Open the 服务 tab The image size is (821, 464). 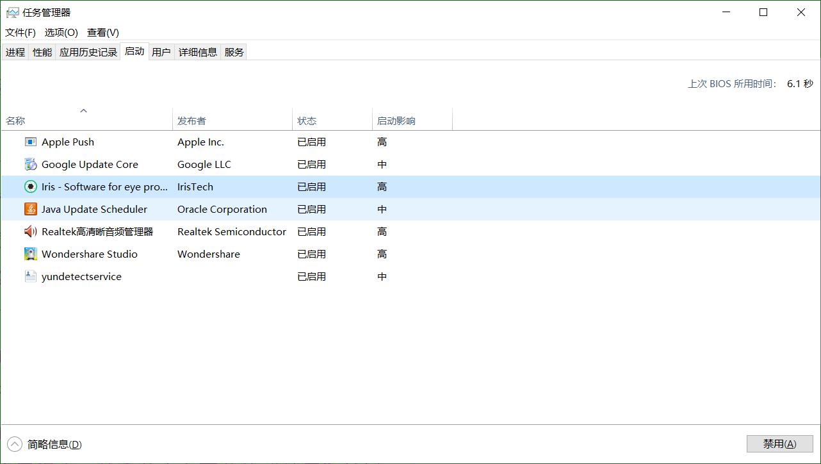click(233, 51)
